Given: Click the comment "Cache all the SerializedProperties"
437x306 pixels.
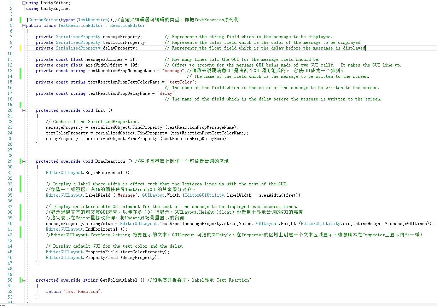Looking at the screenshot, I should coord(93,122).
